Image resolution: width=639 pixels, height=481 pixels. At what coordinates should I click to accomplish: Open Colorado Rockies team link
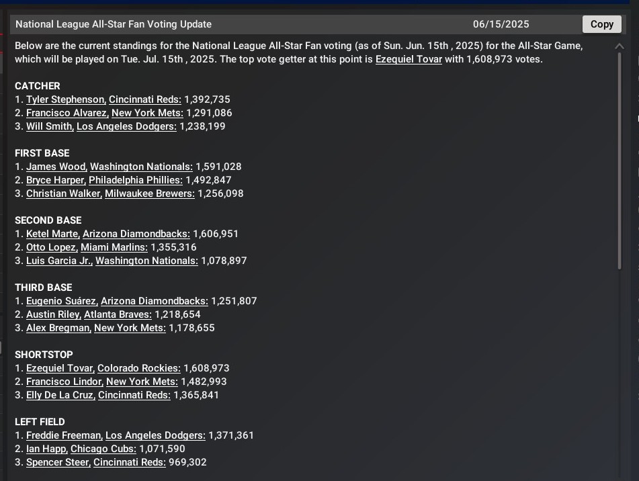(x=138, y=368)
